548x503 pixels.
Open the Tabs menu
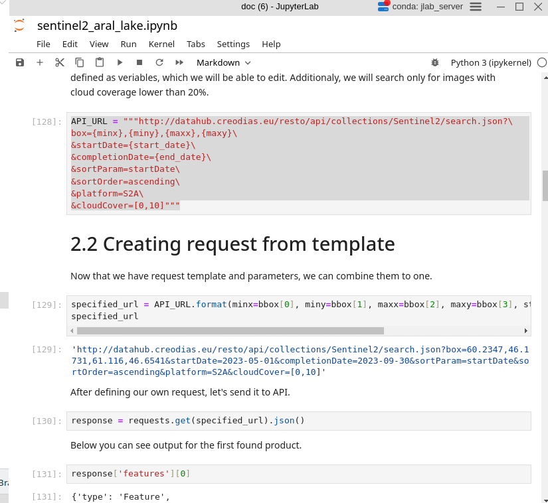pyautogui.click(x=195, y=44)
